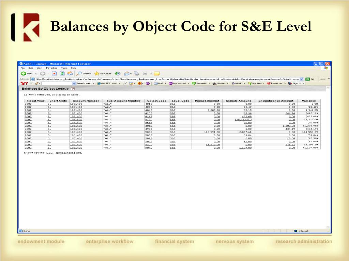Expand the Games dropdown in Yahoo toolbar
The height and width of the screenshot is (261, 349).
pyautogui.click(x=227, y=83)
